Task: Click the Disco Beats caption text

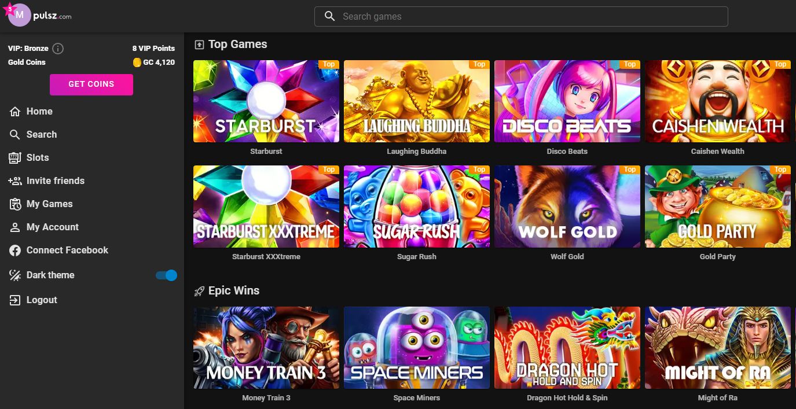Action: pyautogui.click(x=567, y=152)
